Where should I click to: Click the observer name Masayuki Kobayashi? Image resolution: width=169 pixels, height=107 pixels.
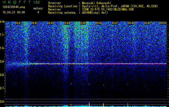pyautogui.click(x=96, y=3)
